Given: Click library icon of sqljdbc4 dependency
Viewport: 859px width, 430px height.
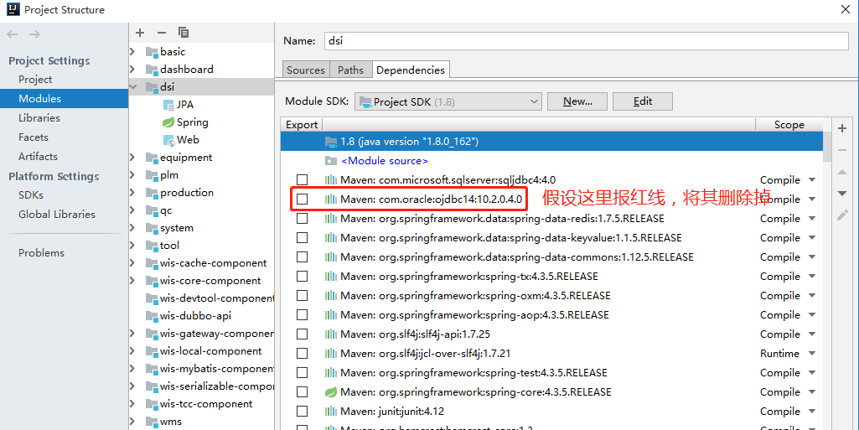Looking at the screenshot, I should coord(330,180).
